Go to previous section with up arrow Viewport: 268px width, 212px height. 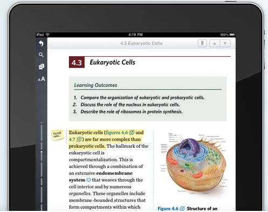pyautogui.click(x=215, y=43)
